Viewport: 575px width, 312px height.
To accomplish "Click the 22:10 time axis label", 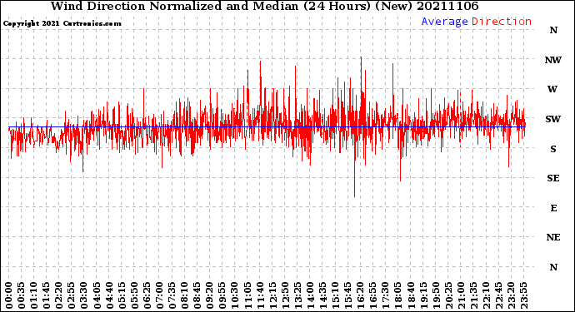I will point(486,295).
